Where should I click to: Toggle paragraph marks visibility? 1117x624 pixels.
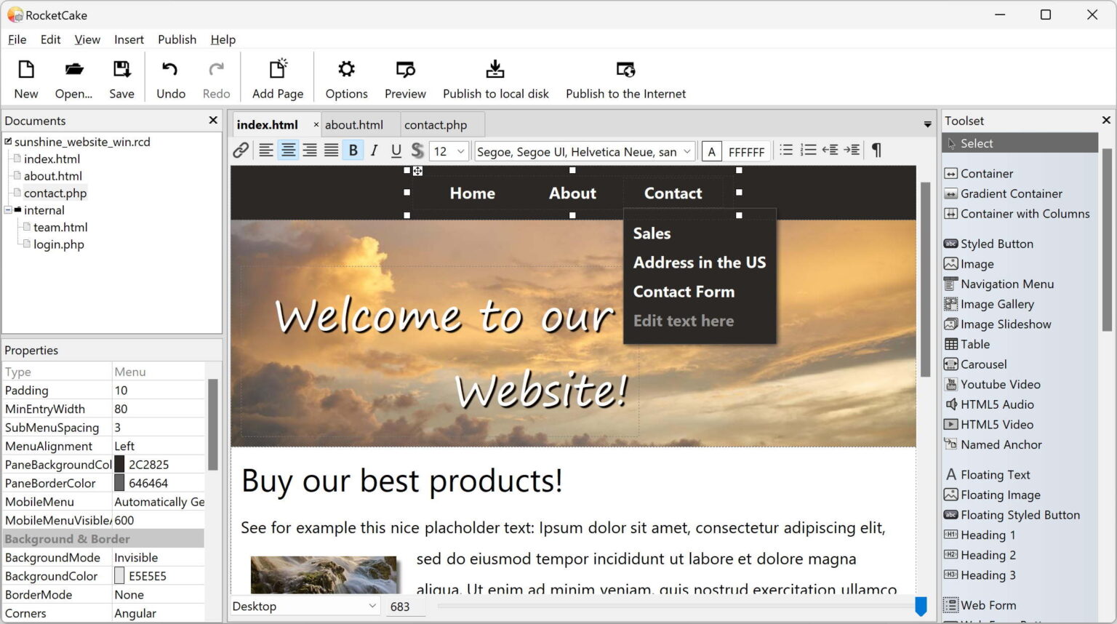pos(876,150)
